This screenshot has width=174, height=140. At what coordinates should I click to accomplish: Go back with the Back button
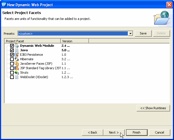92,132
